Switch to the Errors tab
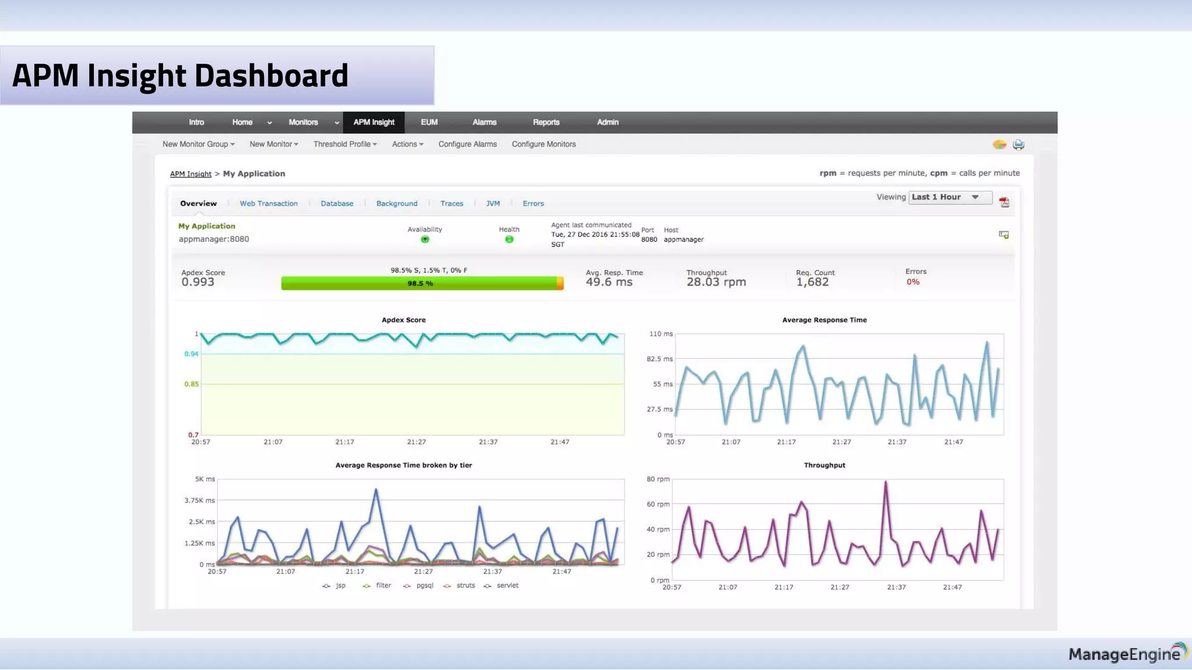Viewport: 1192px width, 670px height. click(x=533, y=204)
